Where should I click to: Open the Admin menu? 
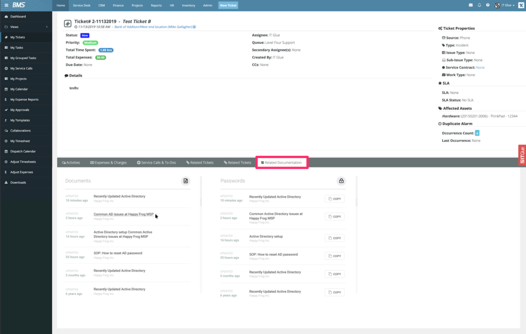pos(207,5)
